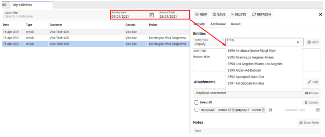The height and width of the screenshot is (137, 325).
Task: Choose 3593 Aldan-Ad-Dabbah option
Action: coord(264,70)
